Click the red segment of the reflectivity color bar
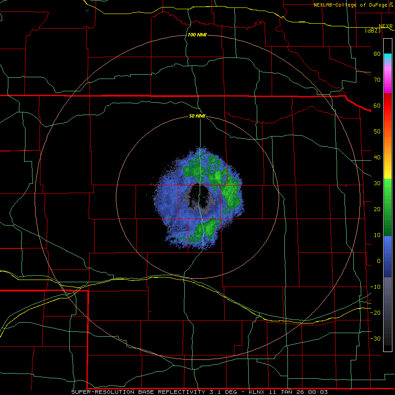Screen dimensions: 395x395 point(388,106)
